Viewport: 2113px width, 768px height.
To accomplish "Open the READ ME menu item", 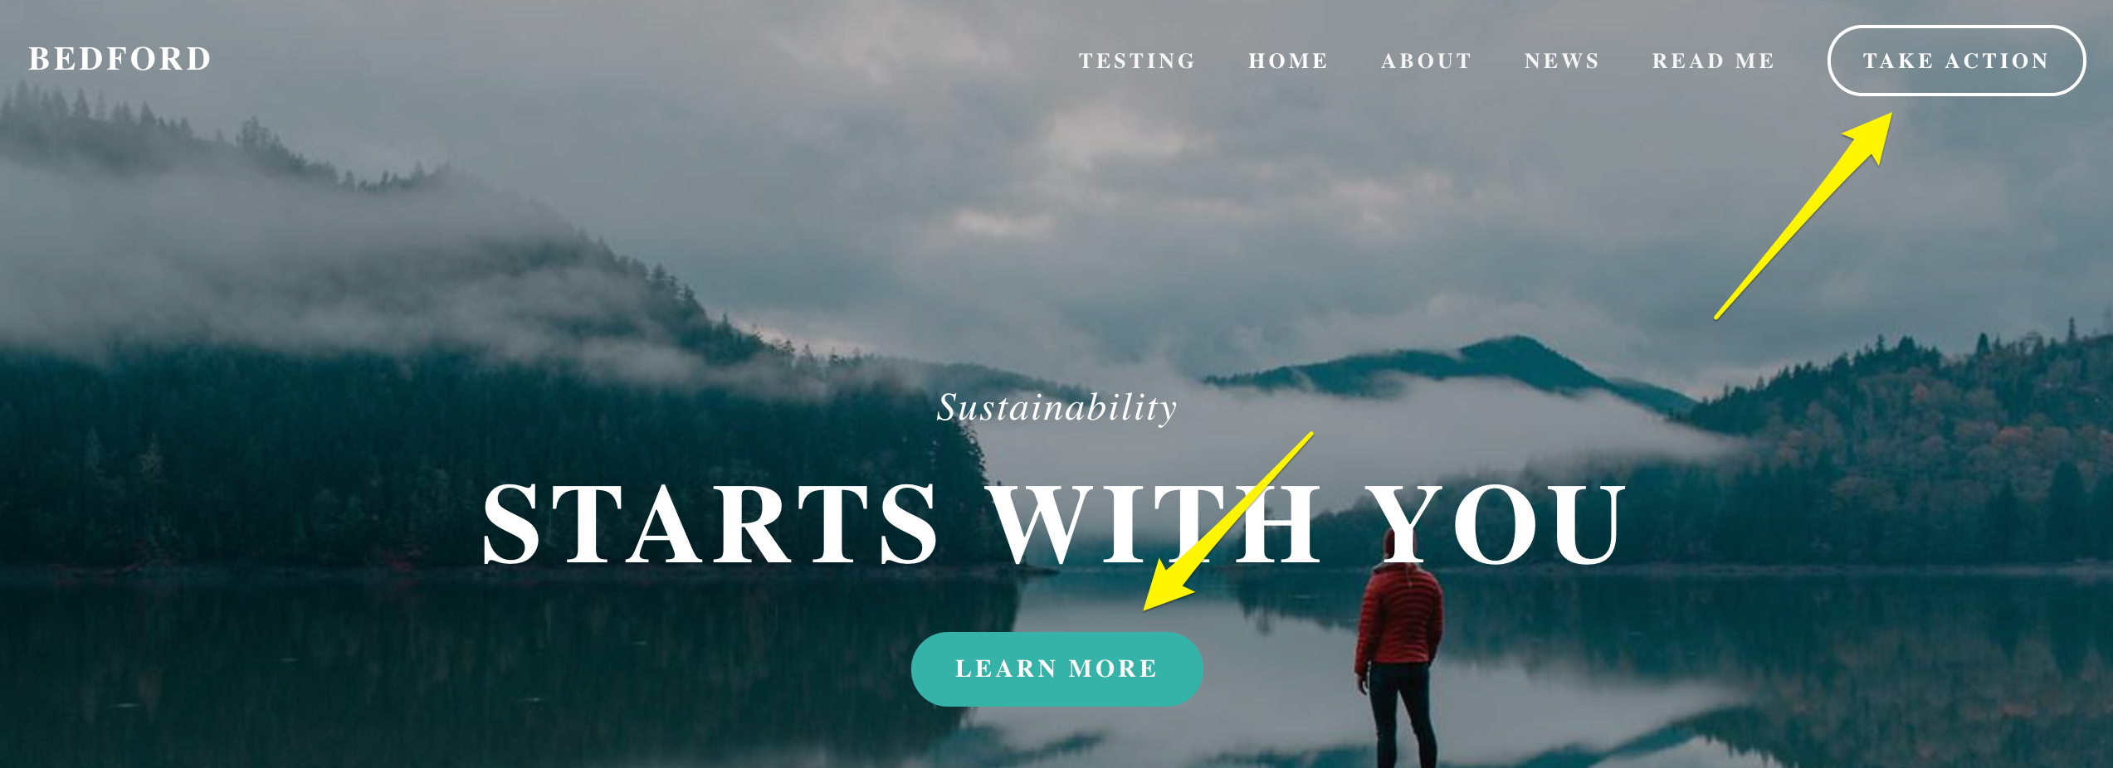I will click(x=1713, y=61).
